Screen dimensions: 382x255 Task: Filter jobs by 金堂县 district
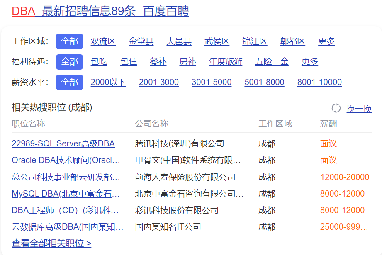coord(141,41)
